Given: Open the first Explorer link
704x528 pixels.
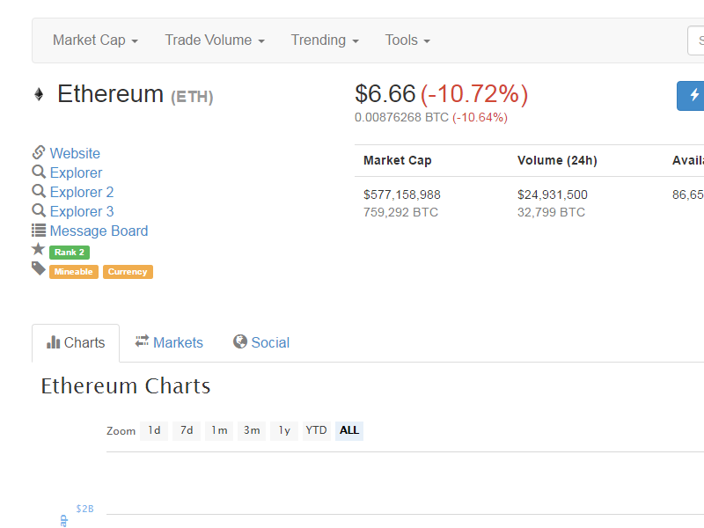Looking at the screenshot, I should [x=76, y=172].
